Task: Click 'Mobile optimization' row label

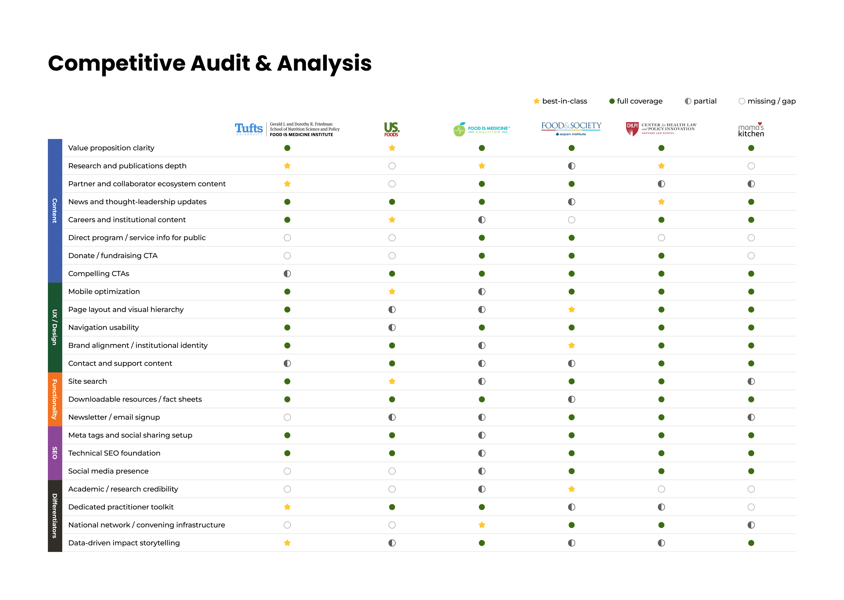Action: (104, 291)
